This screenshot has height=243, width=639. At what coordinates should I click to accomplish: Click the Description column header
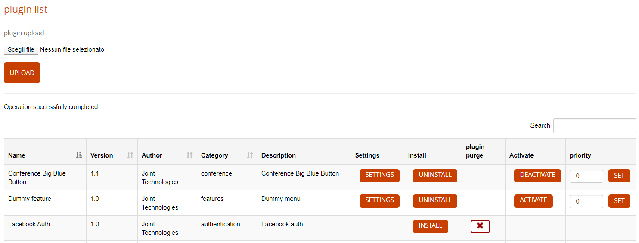279,155
